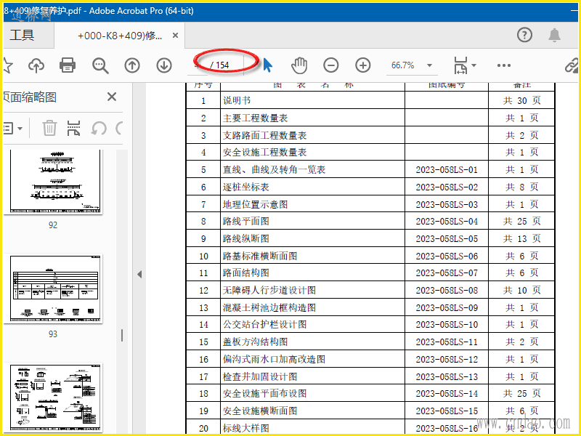Click drawing number 2023-058LS-01
The height and width of the screenshot is (436, 581).
click(x=447, y=170)
